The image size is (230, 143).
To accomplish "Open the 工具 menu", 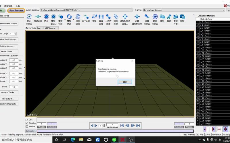I will point(18,6).
